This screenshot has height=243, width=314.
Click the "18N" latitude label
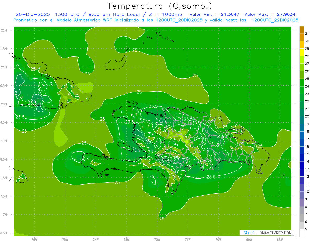[x=4, y=178]
